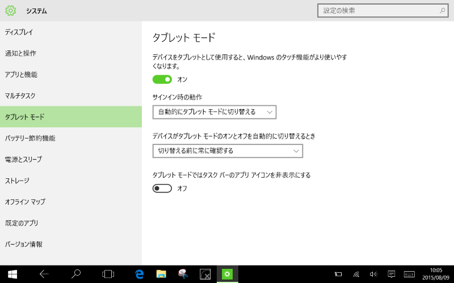454x283 pixels.
Task: Click the オフ label next to toggle
Action: (182, 188)
